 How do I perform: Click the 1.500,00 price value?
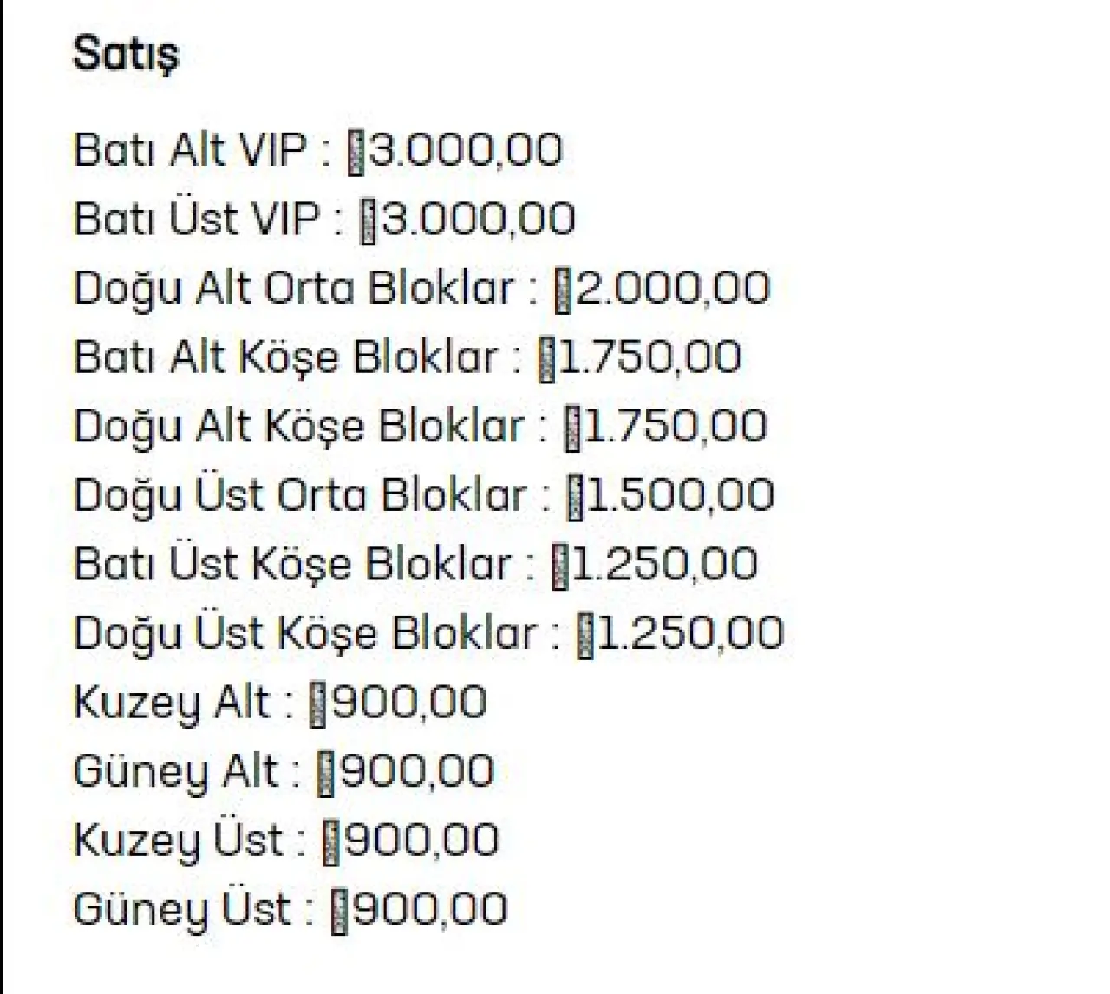tap(680, 495)
